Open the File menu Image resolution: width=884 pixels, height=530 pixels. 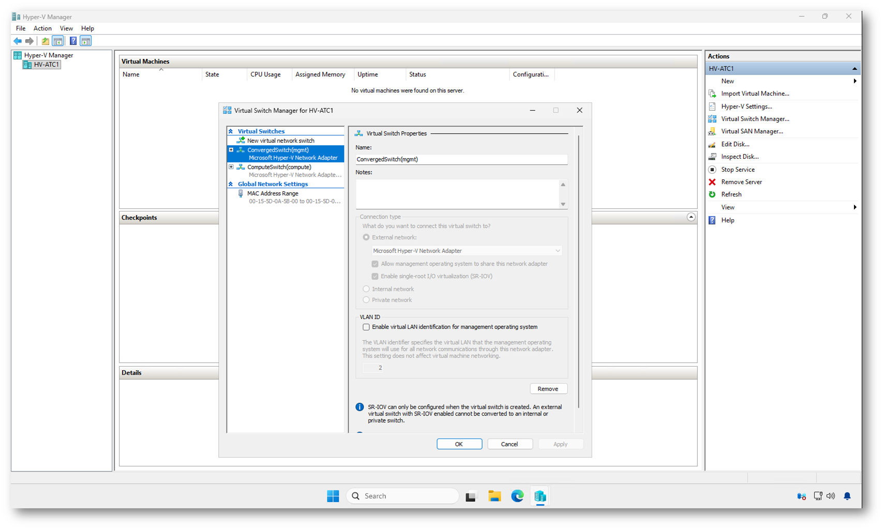[x=21, y=28]
